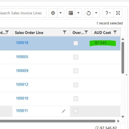Click the info icon beside the $7,545.82 total
The height and width of the screenshot is (129, 129).
(97, 128)
